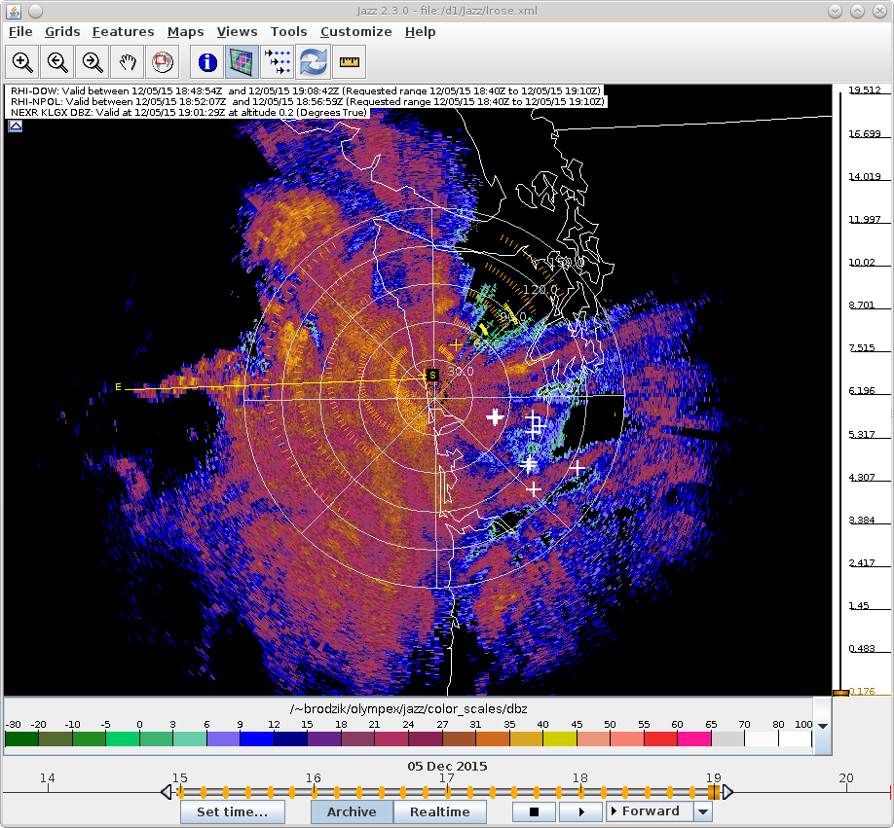This screenshot has height=828, width=894.
Task: Open the Customize menu
Action: (355, 32)
